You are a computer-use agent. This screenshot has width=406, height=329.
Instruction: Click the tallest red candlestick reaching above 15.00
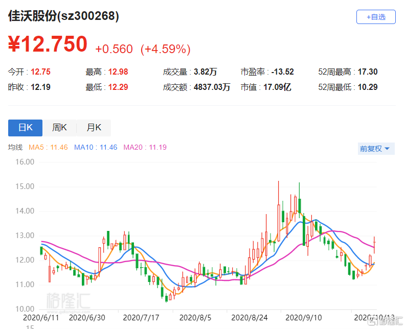pos(279,212)
